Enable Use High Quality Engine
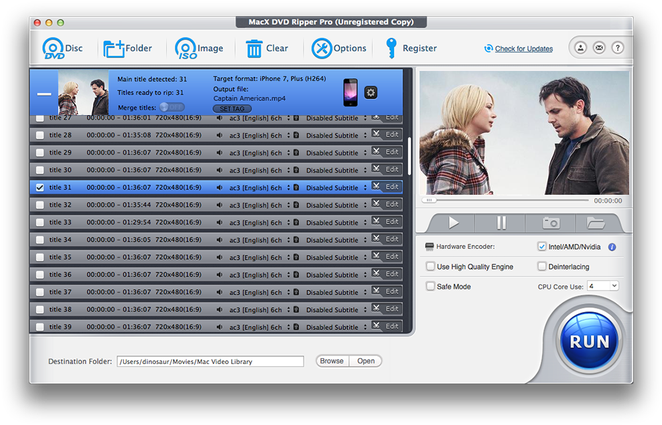662x425 pixels. [x=429, y=266]
